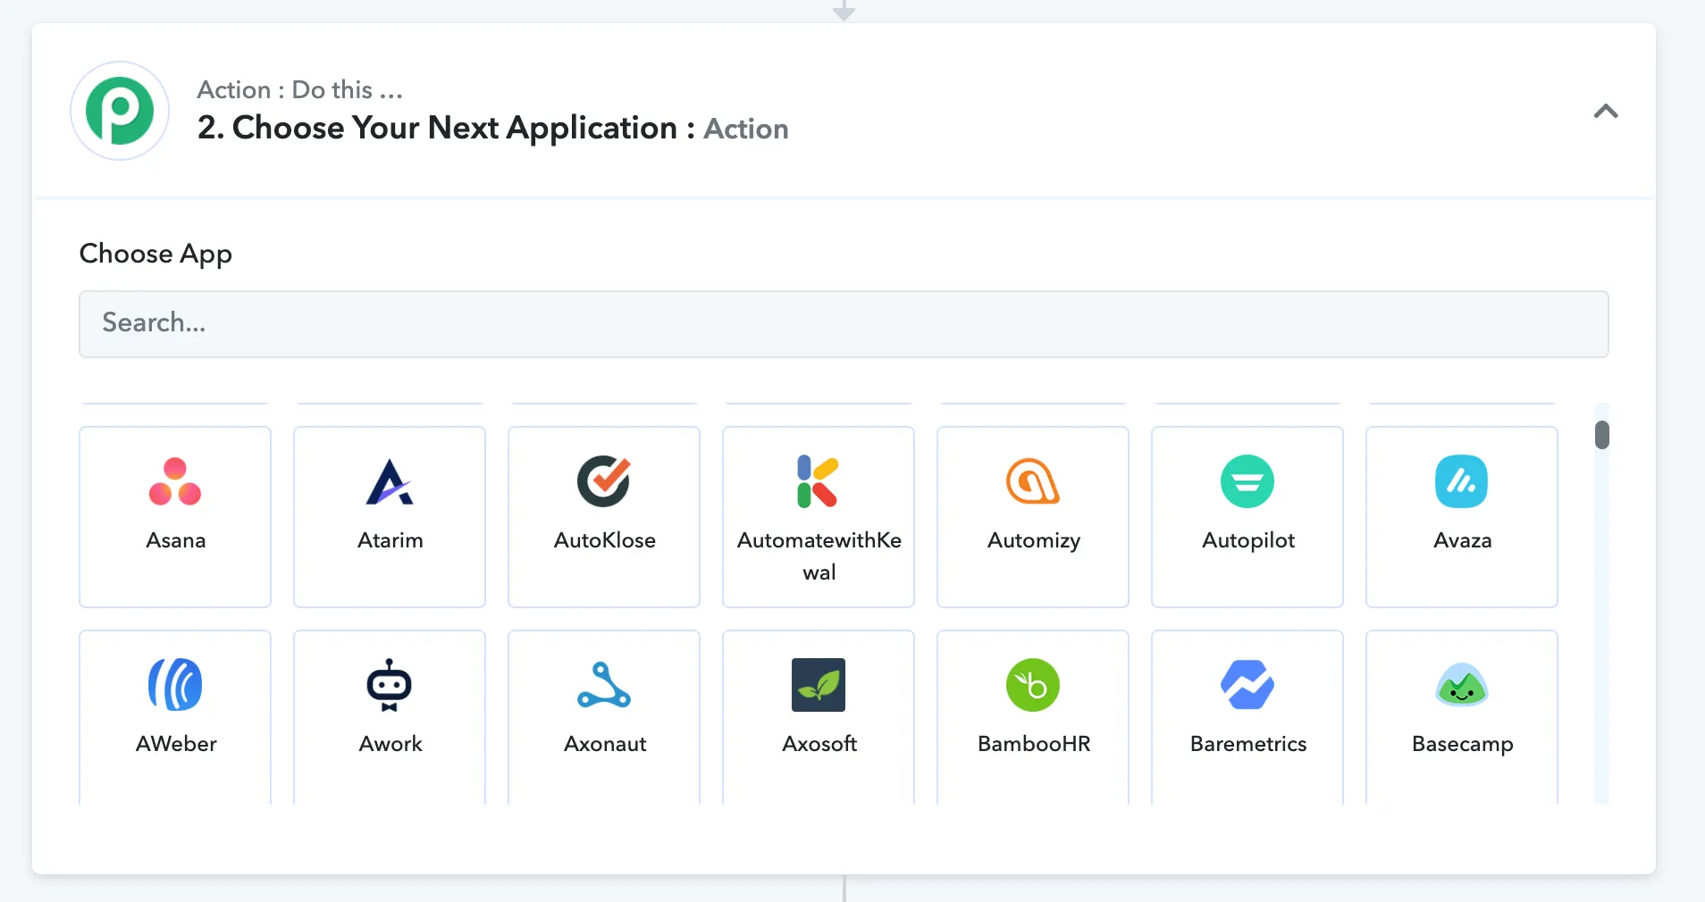Click the Automizy label text
This screenshot has width=1705, height=902.
point(1034,541)
